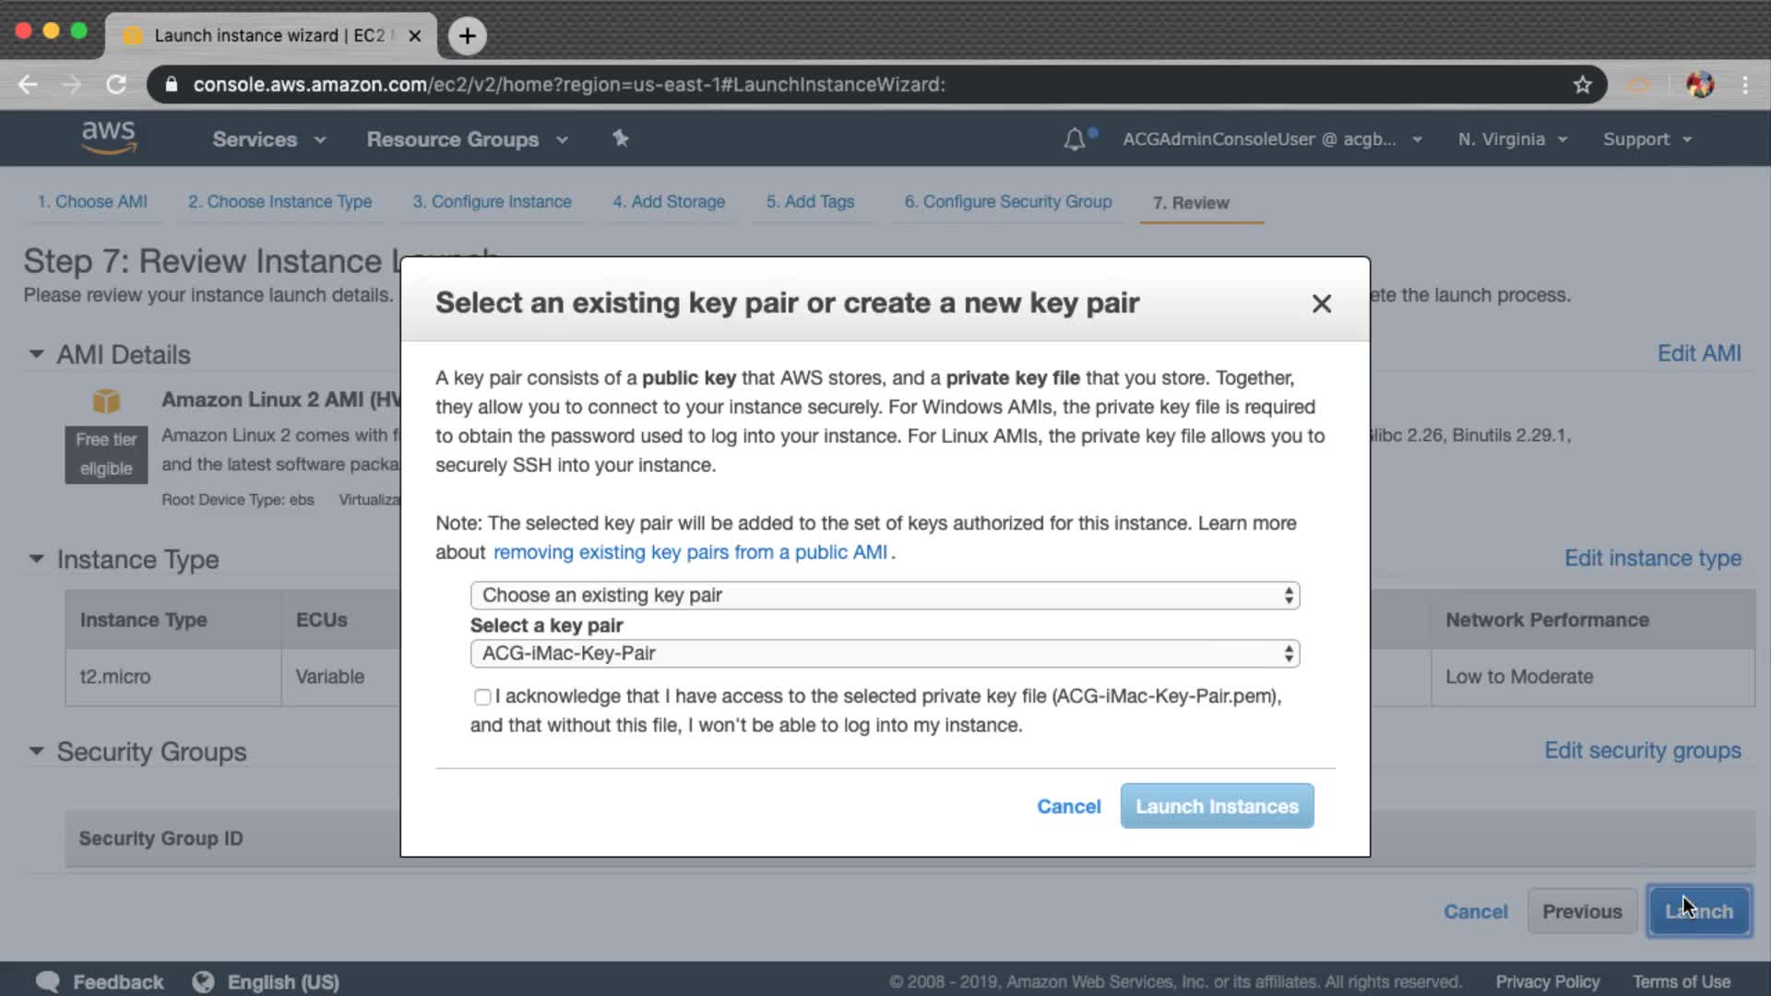This screenshot has height=996, width=1771.
Task: Bookmark page with the star icon
Action: point(1583,85)
